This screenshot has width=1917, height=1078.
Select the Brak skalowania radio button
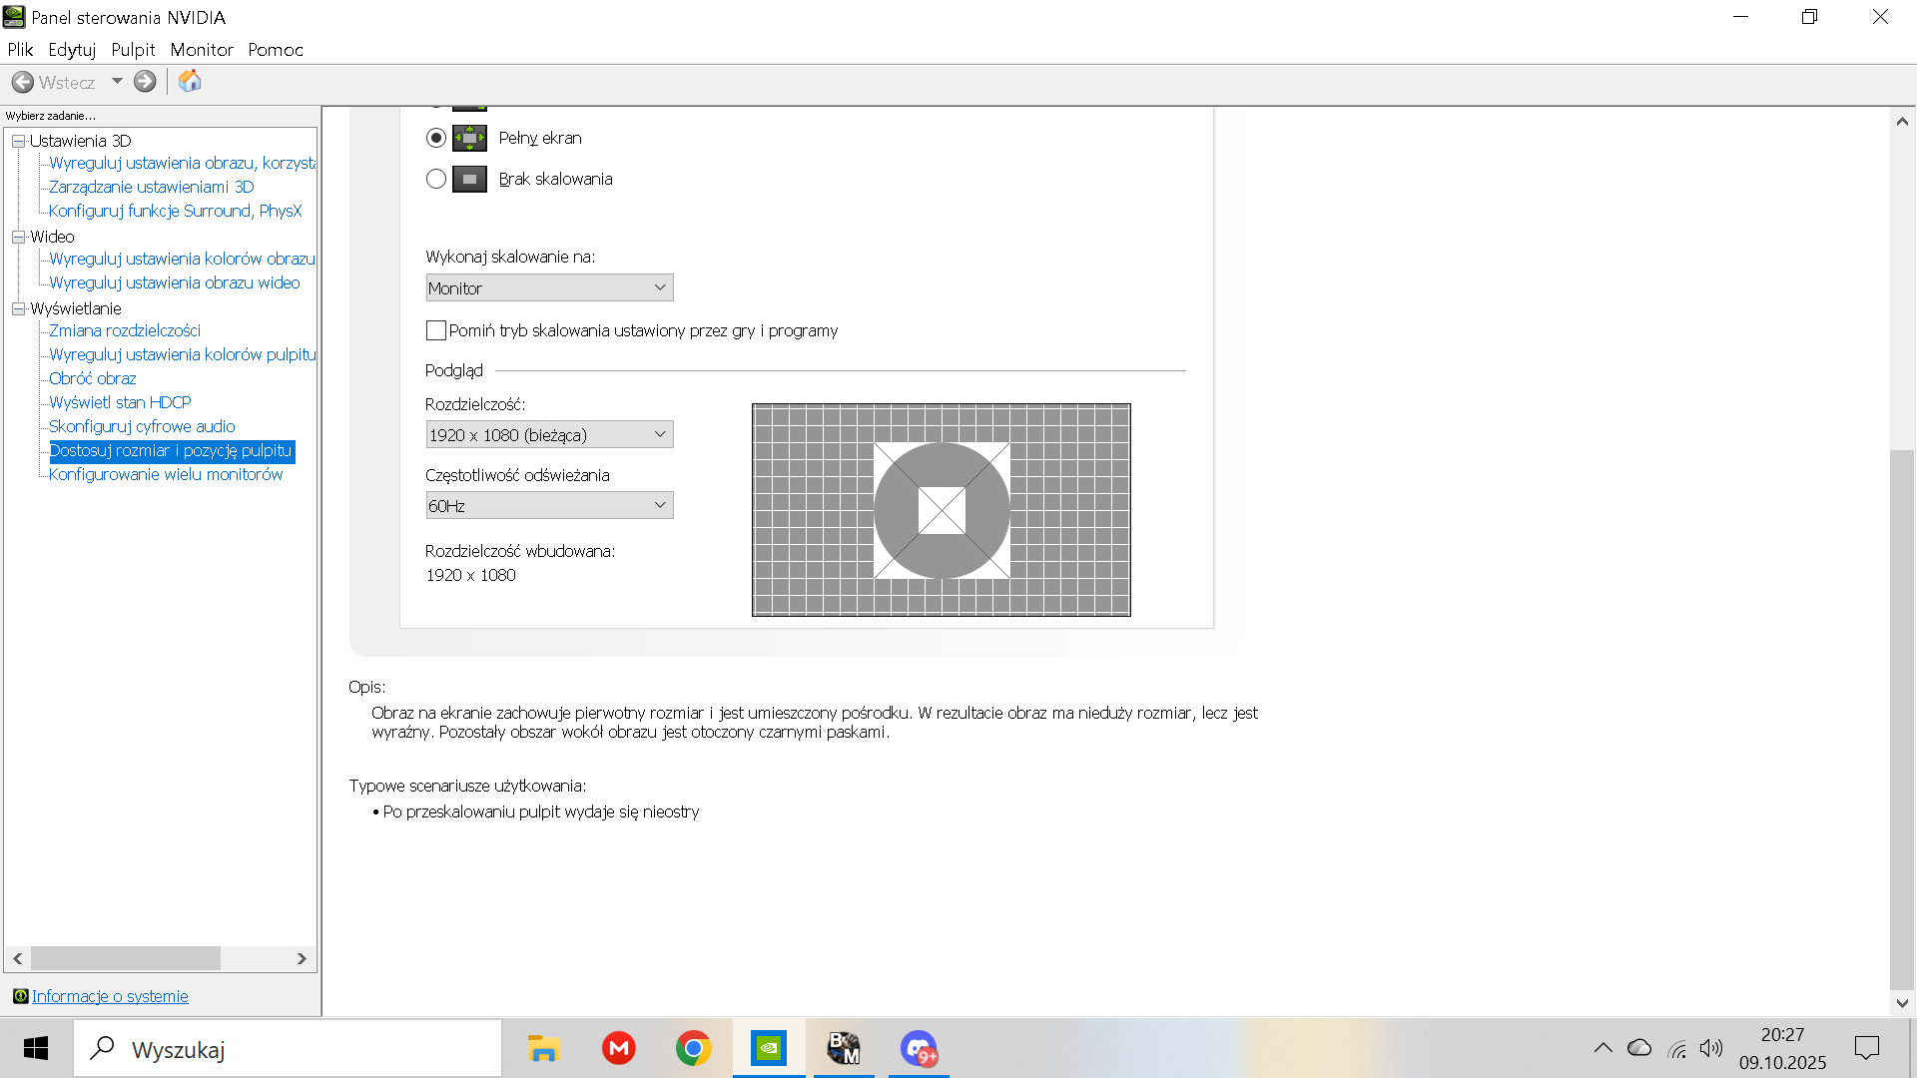(x=436, y=179)
